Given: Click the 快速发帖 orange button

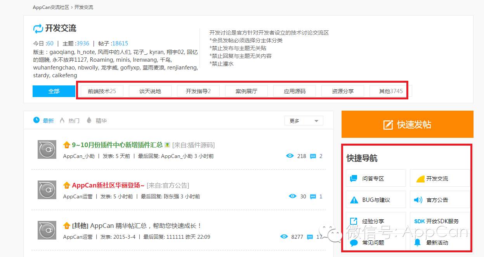Looking at the screenshot, I should tap(408, 124).
